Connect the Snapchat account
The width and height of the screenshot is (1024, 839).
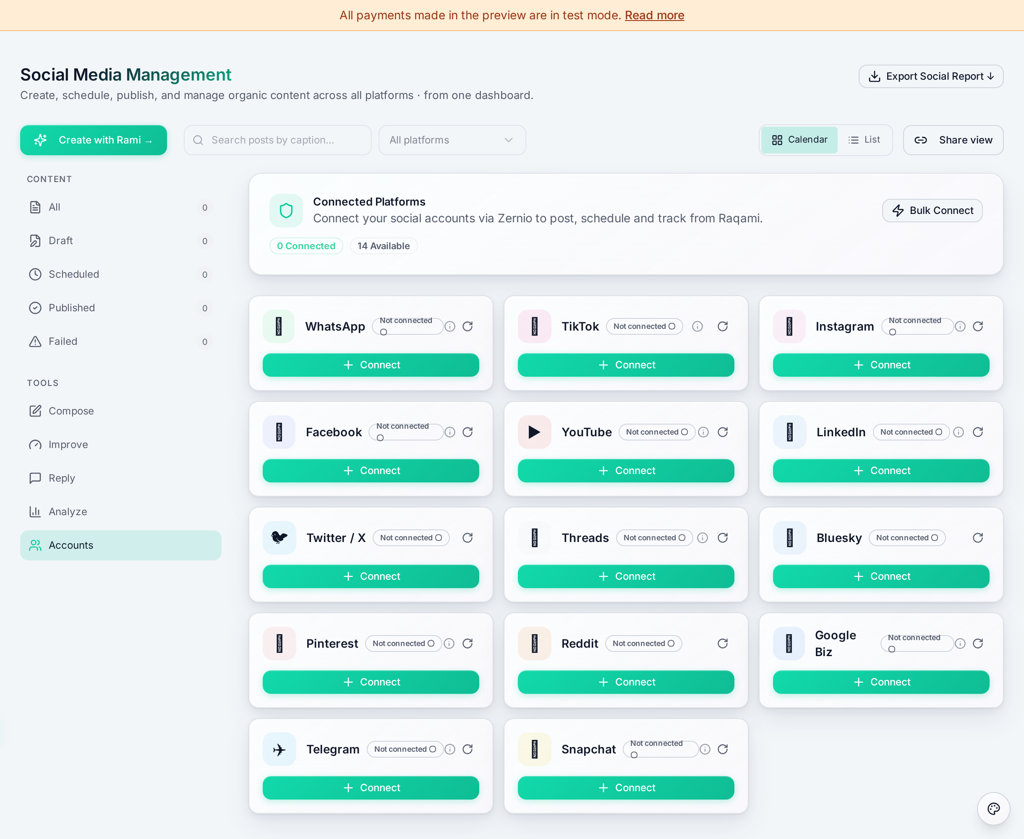pyautogui.click(x=626, y=788)
